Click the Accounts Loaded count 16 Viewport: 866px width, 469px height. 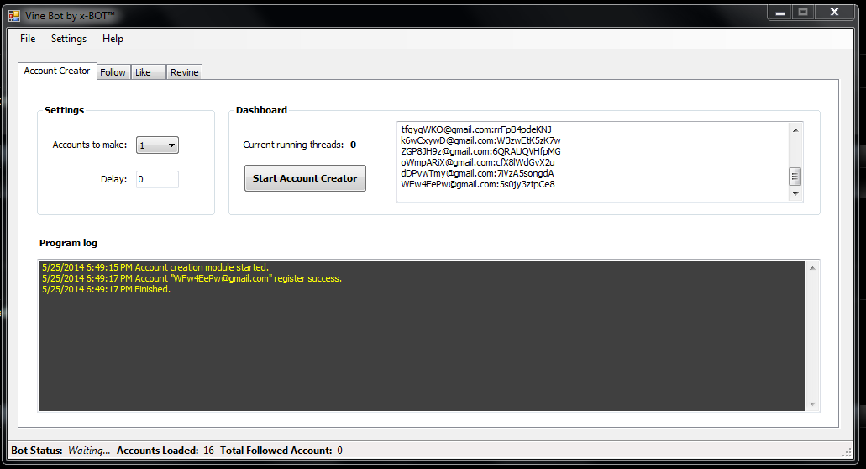click(x=208, y=451)
